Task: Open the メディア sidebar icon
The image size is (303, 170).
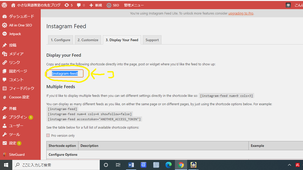Action: click(5, 54)
